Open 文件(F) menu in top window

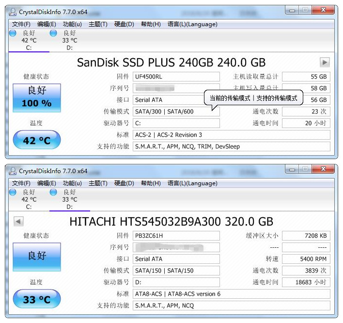pos(21,24)
